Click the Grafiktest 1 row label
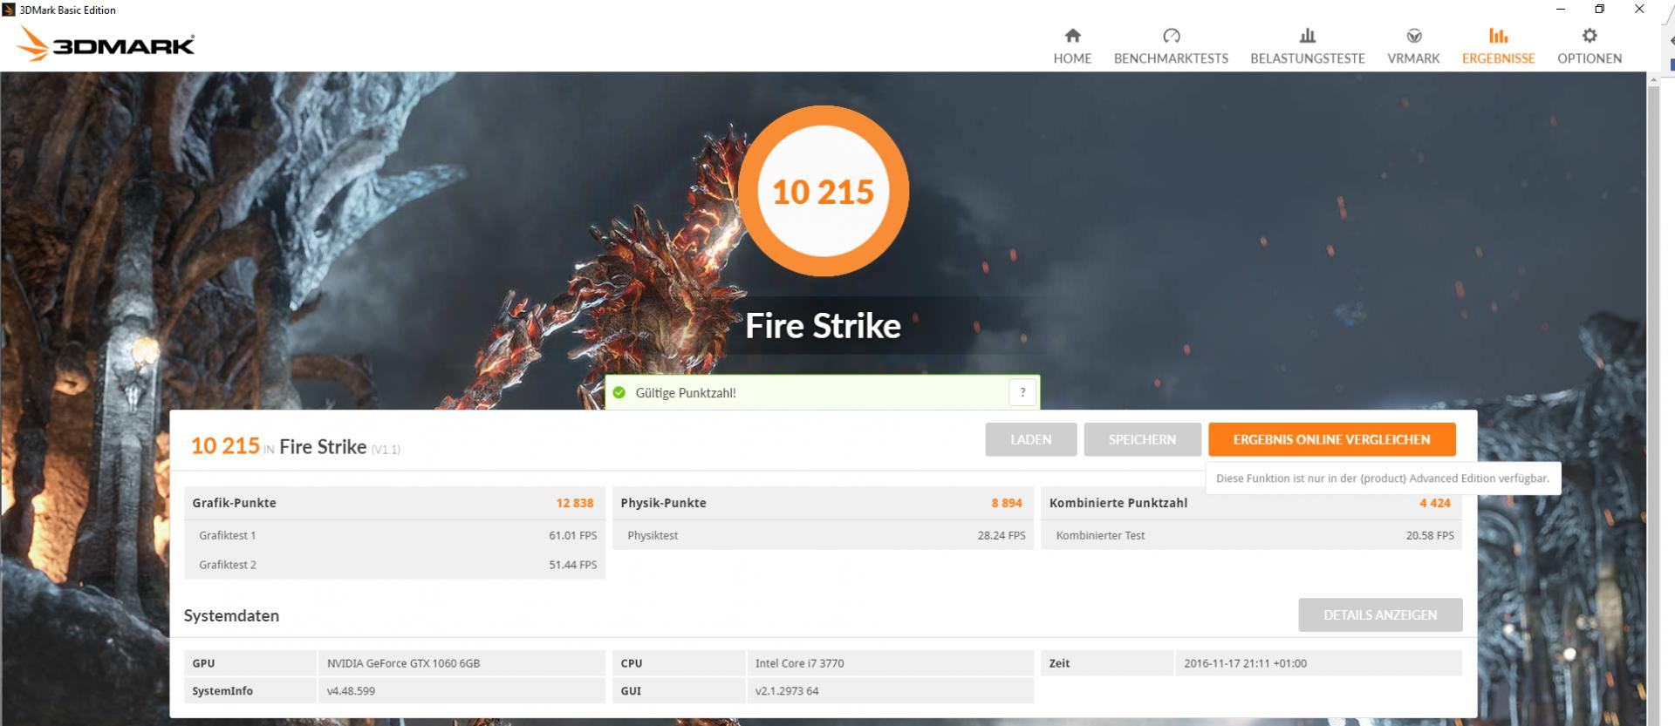The image size is (1675, 726). [x=227, y=535]
